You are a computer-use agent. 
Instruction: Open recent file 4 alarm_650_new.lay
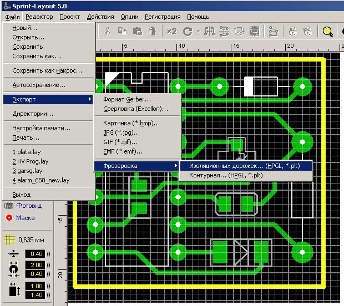[49, 180]
